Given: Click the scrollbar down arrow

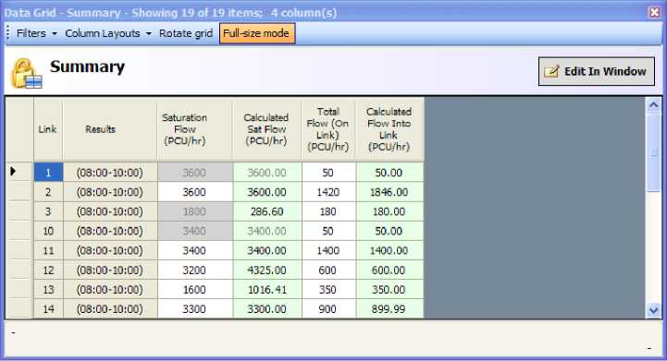Looking at the screenshot, I should pyautogui.click(x=653, y=310).
